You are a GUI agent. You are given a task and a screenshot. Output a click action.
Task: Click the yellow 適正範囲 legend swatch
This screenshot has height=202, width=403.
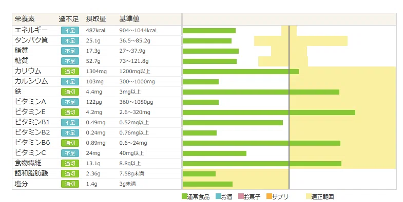pyautogui.click(x=309, y=196)
